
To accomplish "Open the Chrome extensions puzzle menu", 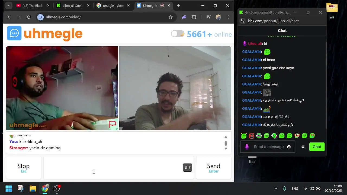I will (x=194, y=17).
